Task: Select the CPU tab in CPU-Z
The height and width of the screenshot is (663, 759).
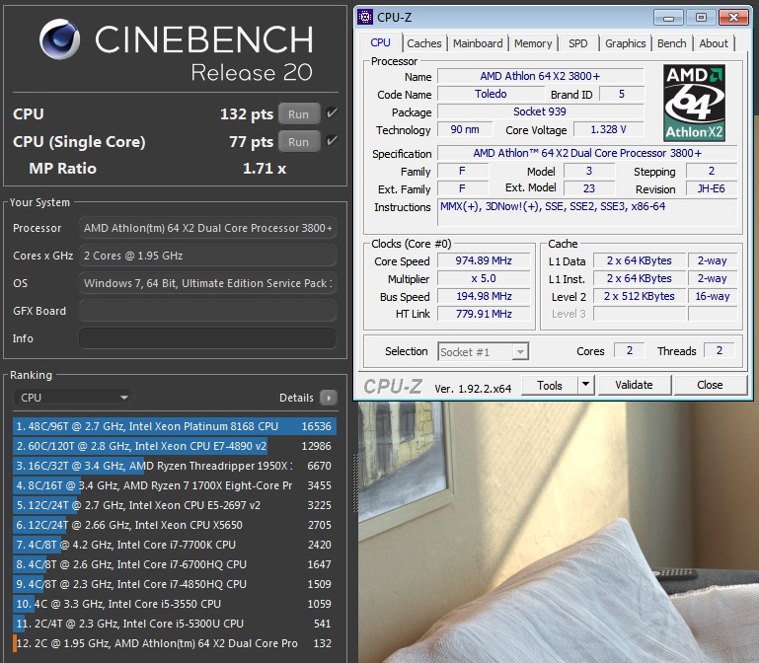Action: tap(380, 42)
